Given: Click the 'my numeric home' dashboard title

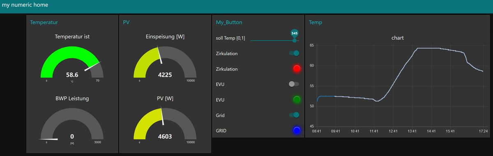Looking at the screenshot, I should click(25, 5).
